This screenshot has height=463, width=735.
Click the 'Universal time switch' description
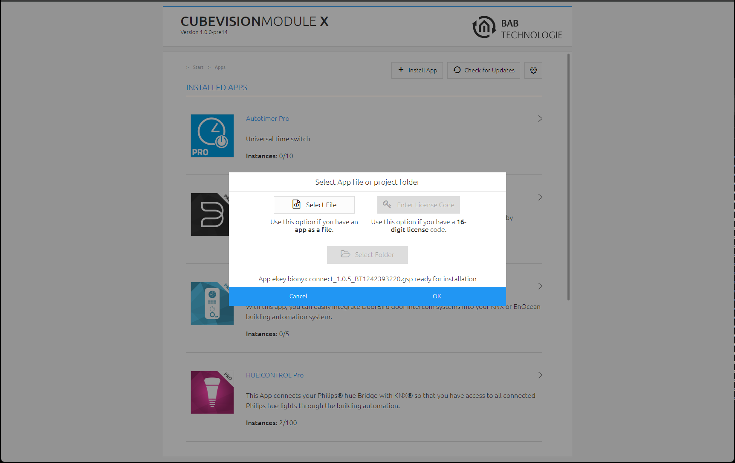tap(278, 139)
